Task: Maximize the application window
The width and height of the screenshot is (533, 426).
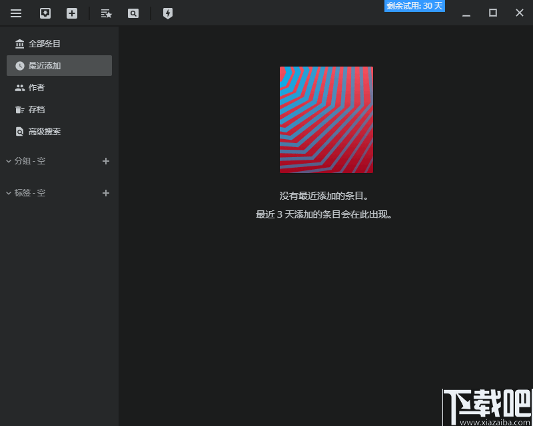Action: [492, 13]
